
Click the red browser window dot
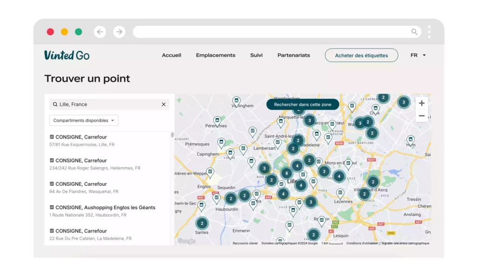[50, 32]
